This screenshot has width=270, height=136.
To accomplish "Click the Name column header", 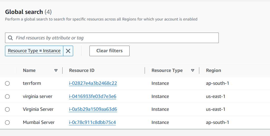I will [29, 70].
